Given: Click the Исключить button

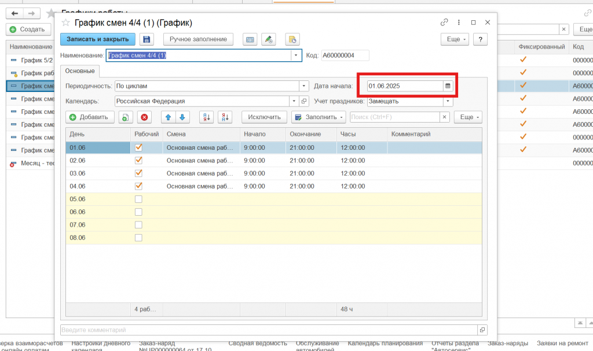Looking at the screenshot, I should click(264, 117).
